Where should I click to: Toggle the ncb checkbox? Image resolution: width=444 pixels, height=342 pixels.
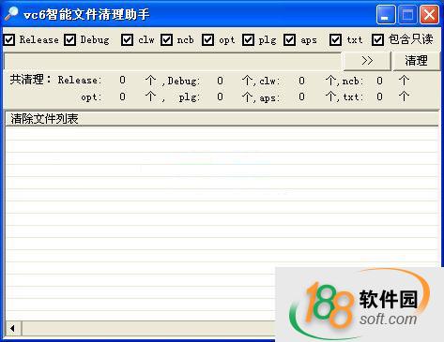point(166,40)
